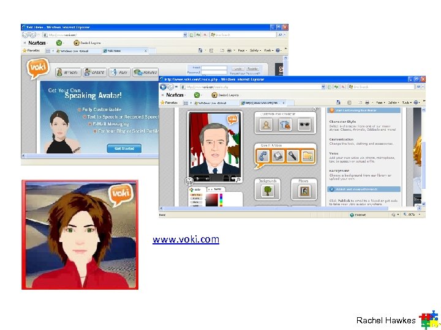Open the character head customization icon
Viewport: 441px width, 330px height.
coord(266,125)
